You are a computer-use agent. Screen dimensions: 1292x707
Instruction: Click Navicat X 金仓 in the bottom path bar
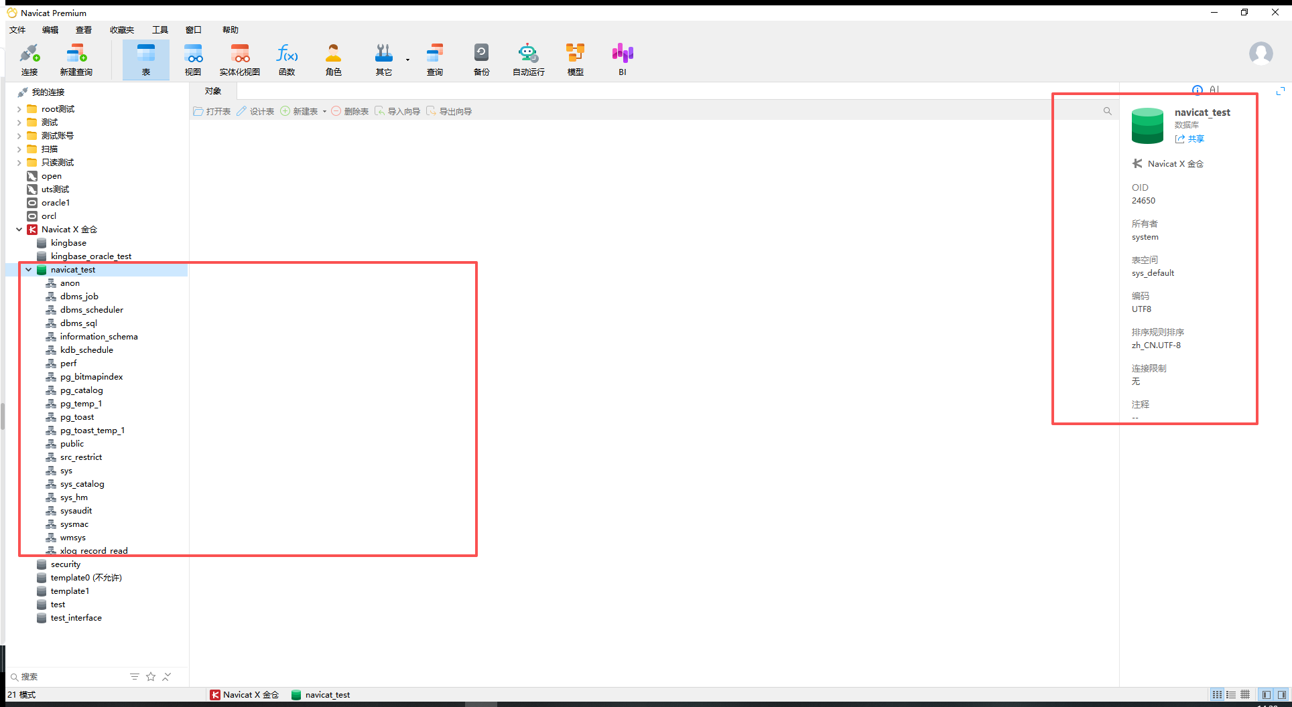[x=245, y=695]
